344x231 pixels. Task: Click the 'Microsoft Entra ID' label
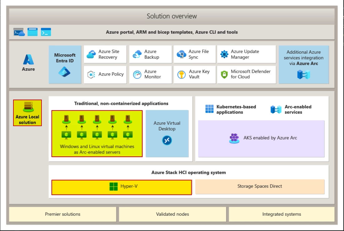[x=65, y=58]
